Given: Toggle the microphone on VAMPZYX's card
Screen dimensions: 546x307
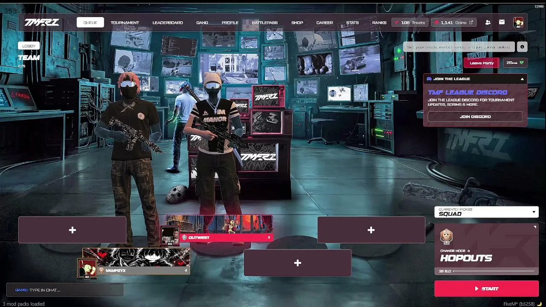Looking at the screenshot, I should pos(186,270).
